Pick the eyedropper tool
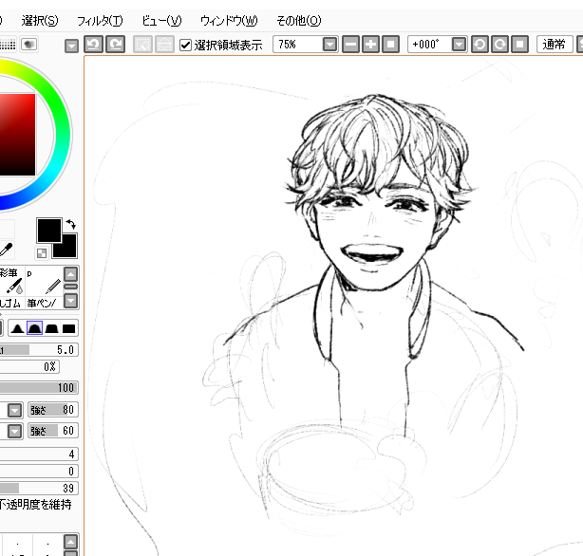 pos(7,250)
